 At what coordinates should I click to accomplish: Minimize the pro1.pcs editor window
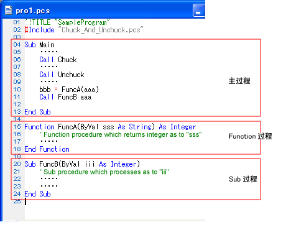[x=198, y=11]
